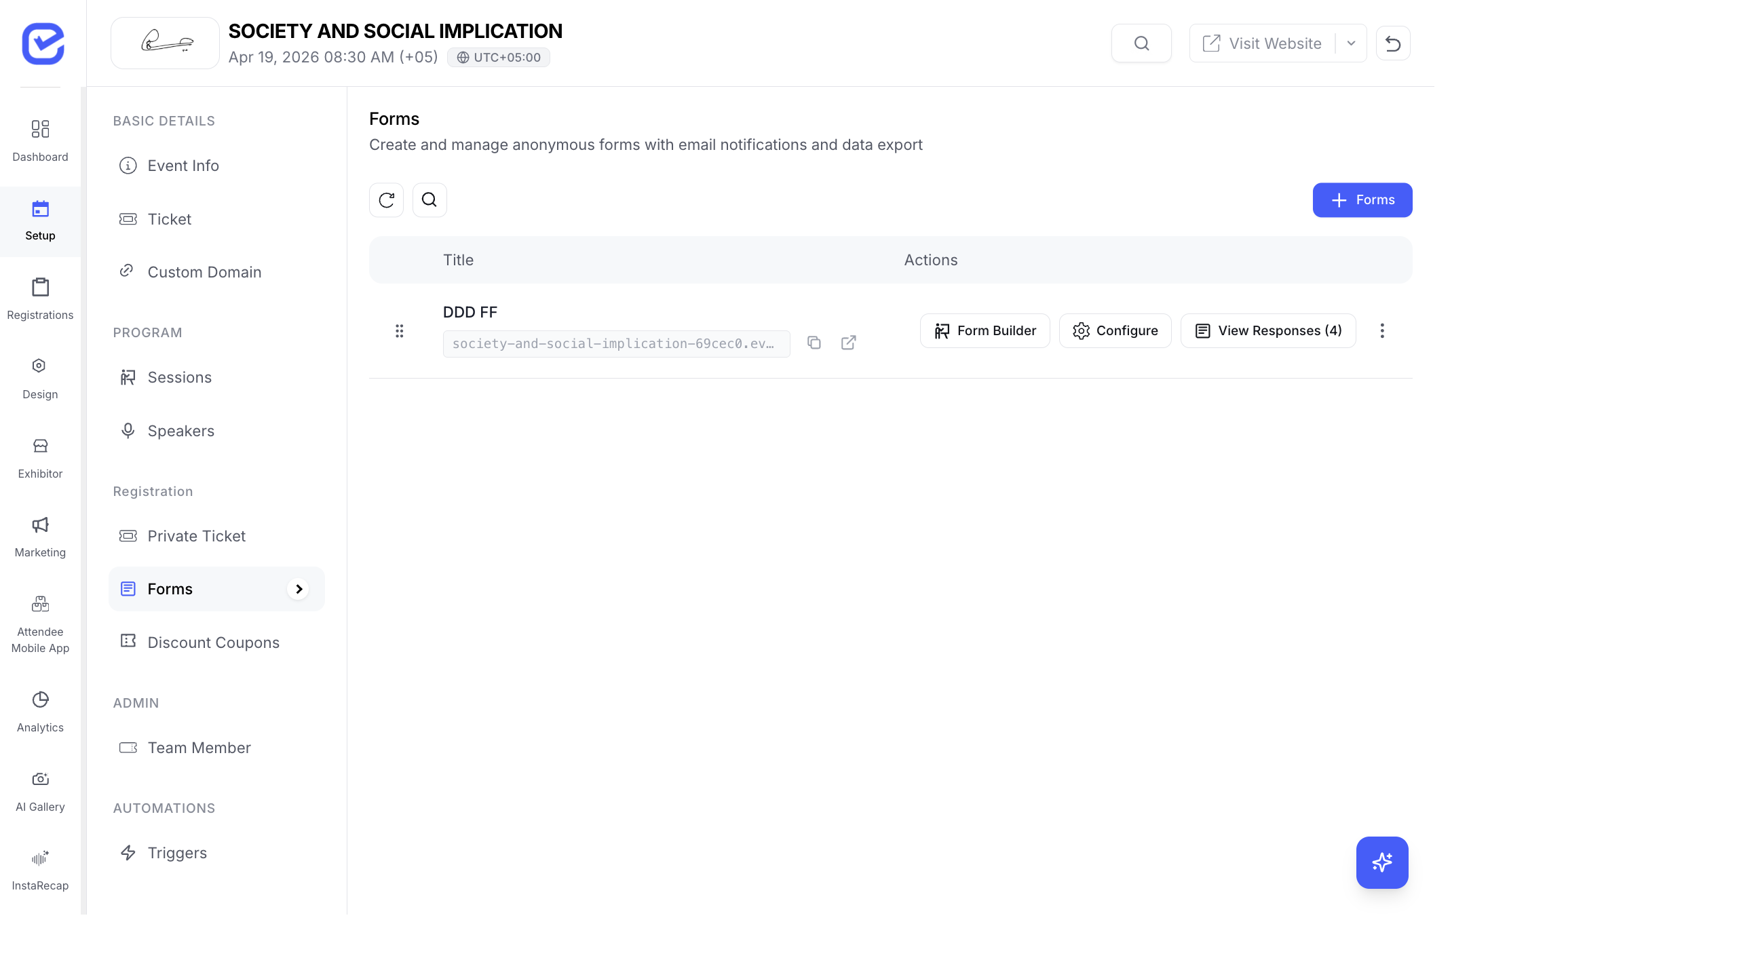Image resolution: width=1737 pixels, height=977 pixels.
Task: Open the AI assistant sparkle button
Action: (1382, 862)
